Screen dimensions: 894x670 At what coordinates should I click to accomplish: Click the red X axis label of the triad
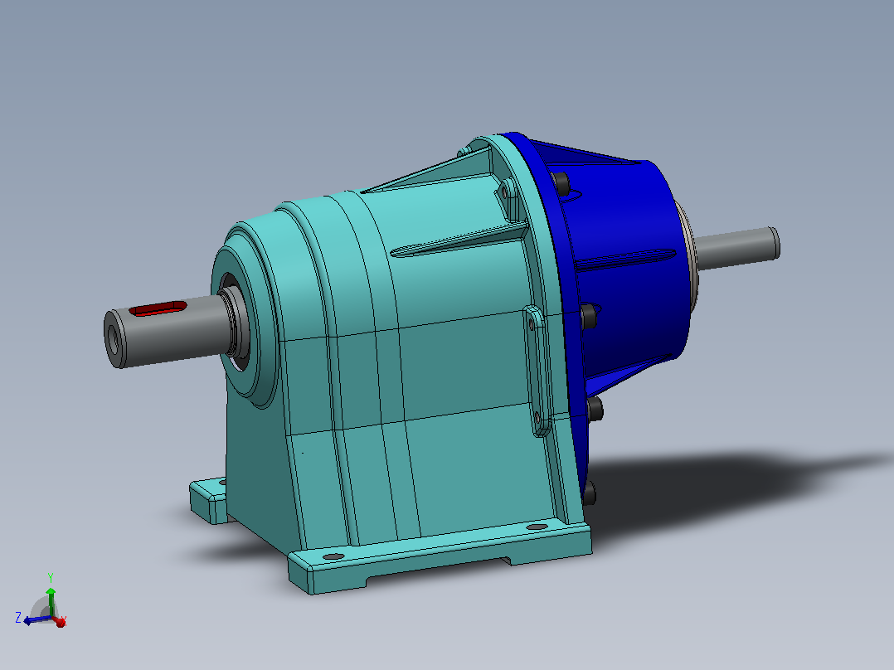[x=63, y=619]
